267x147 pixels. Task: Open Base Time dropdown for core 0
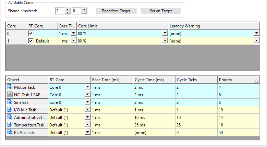[x=73, y=33]
